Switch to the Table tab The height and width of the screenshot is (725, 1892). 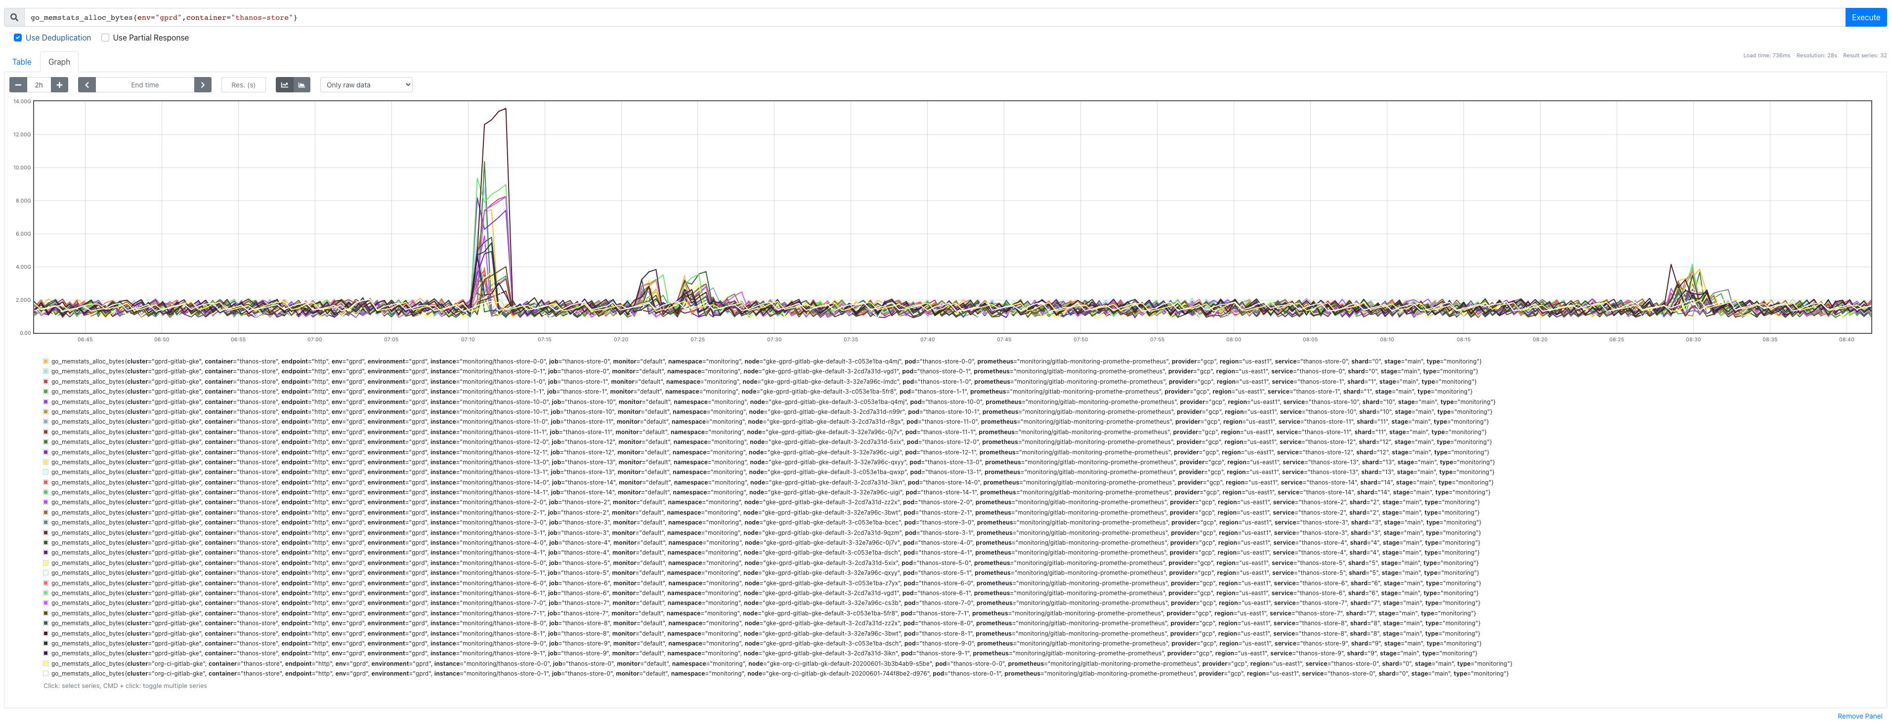[22, 62]
